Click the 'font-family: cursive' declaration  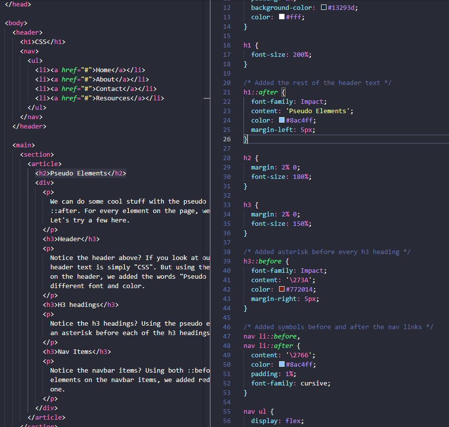point(290,383)
